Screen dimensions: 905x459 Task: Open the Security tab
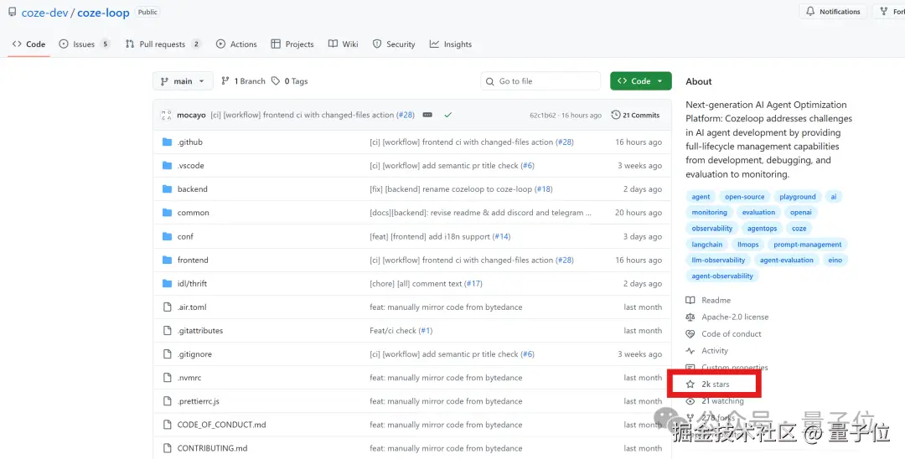tap(394, 44)
